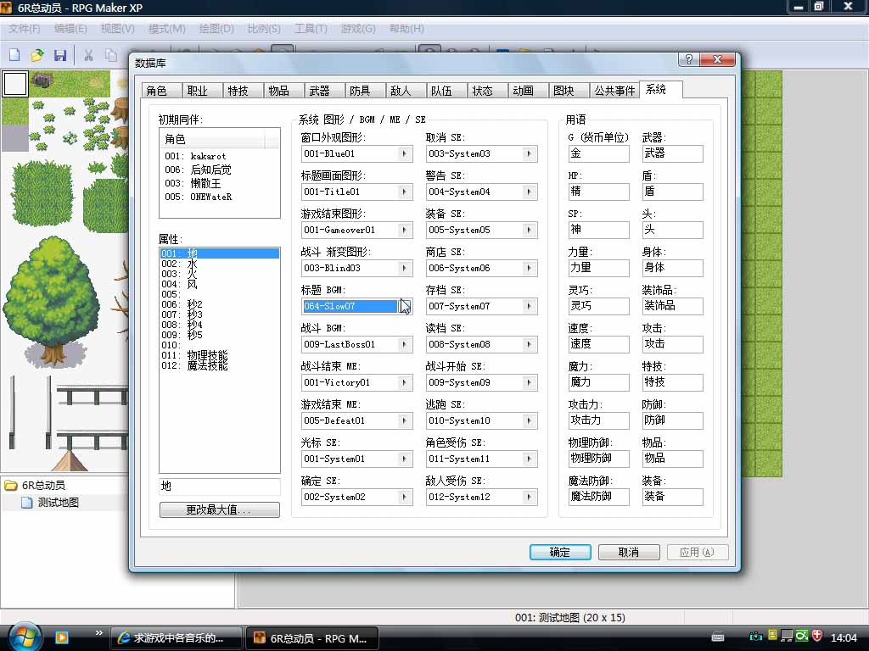Click the media player icon in taskbar
Image resolution: width=869 pixels, height=651 pixels.
coord(61,637)
